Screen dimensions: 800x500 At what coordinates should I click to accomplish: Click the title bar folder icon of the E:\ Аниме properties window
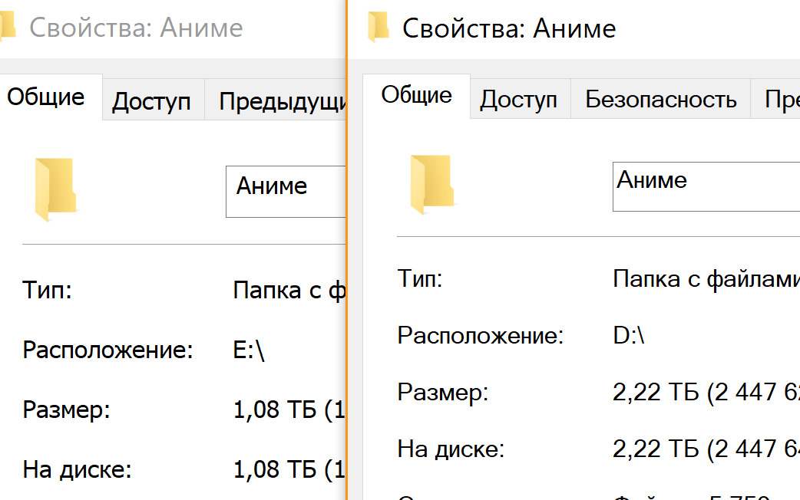click(8, 28)
